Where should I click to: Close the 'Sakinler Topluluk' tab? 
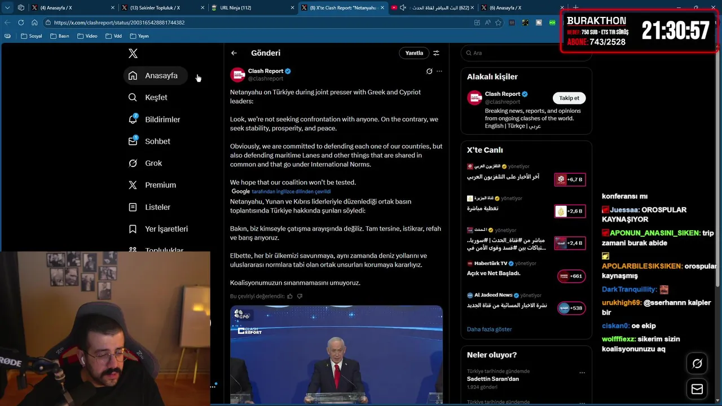[202, 8]
